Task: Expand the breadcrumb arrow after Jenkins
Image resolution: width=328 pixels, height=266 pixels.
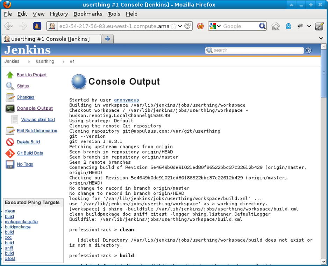Action: pos(29,61)
